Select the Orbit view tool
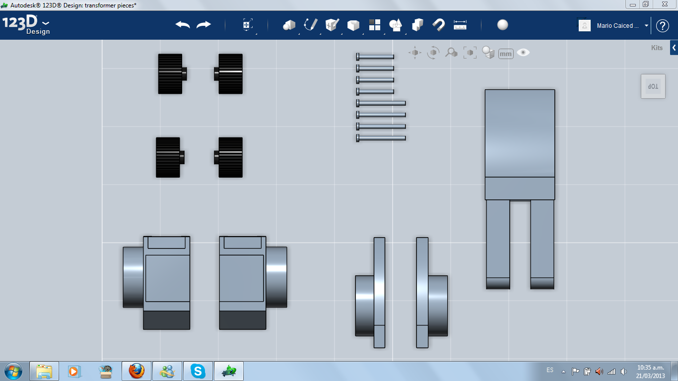This screenshot has height=381, width=678. point(433,53)
